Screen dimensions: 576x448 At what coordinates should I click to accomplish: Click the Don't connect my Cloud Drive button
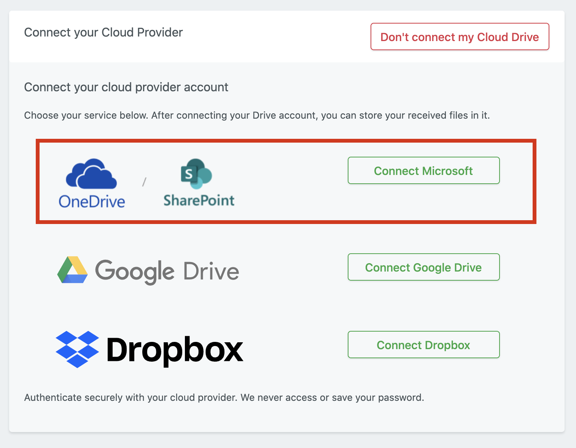460,37
